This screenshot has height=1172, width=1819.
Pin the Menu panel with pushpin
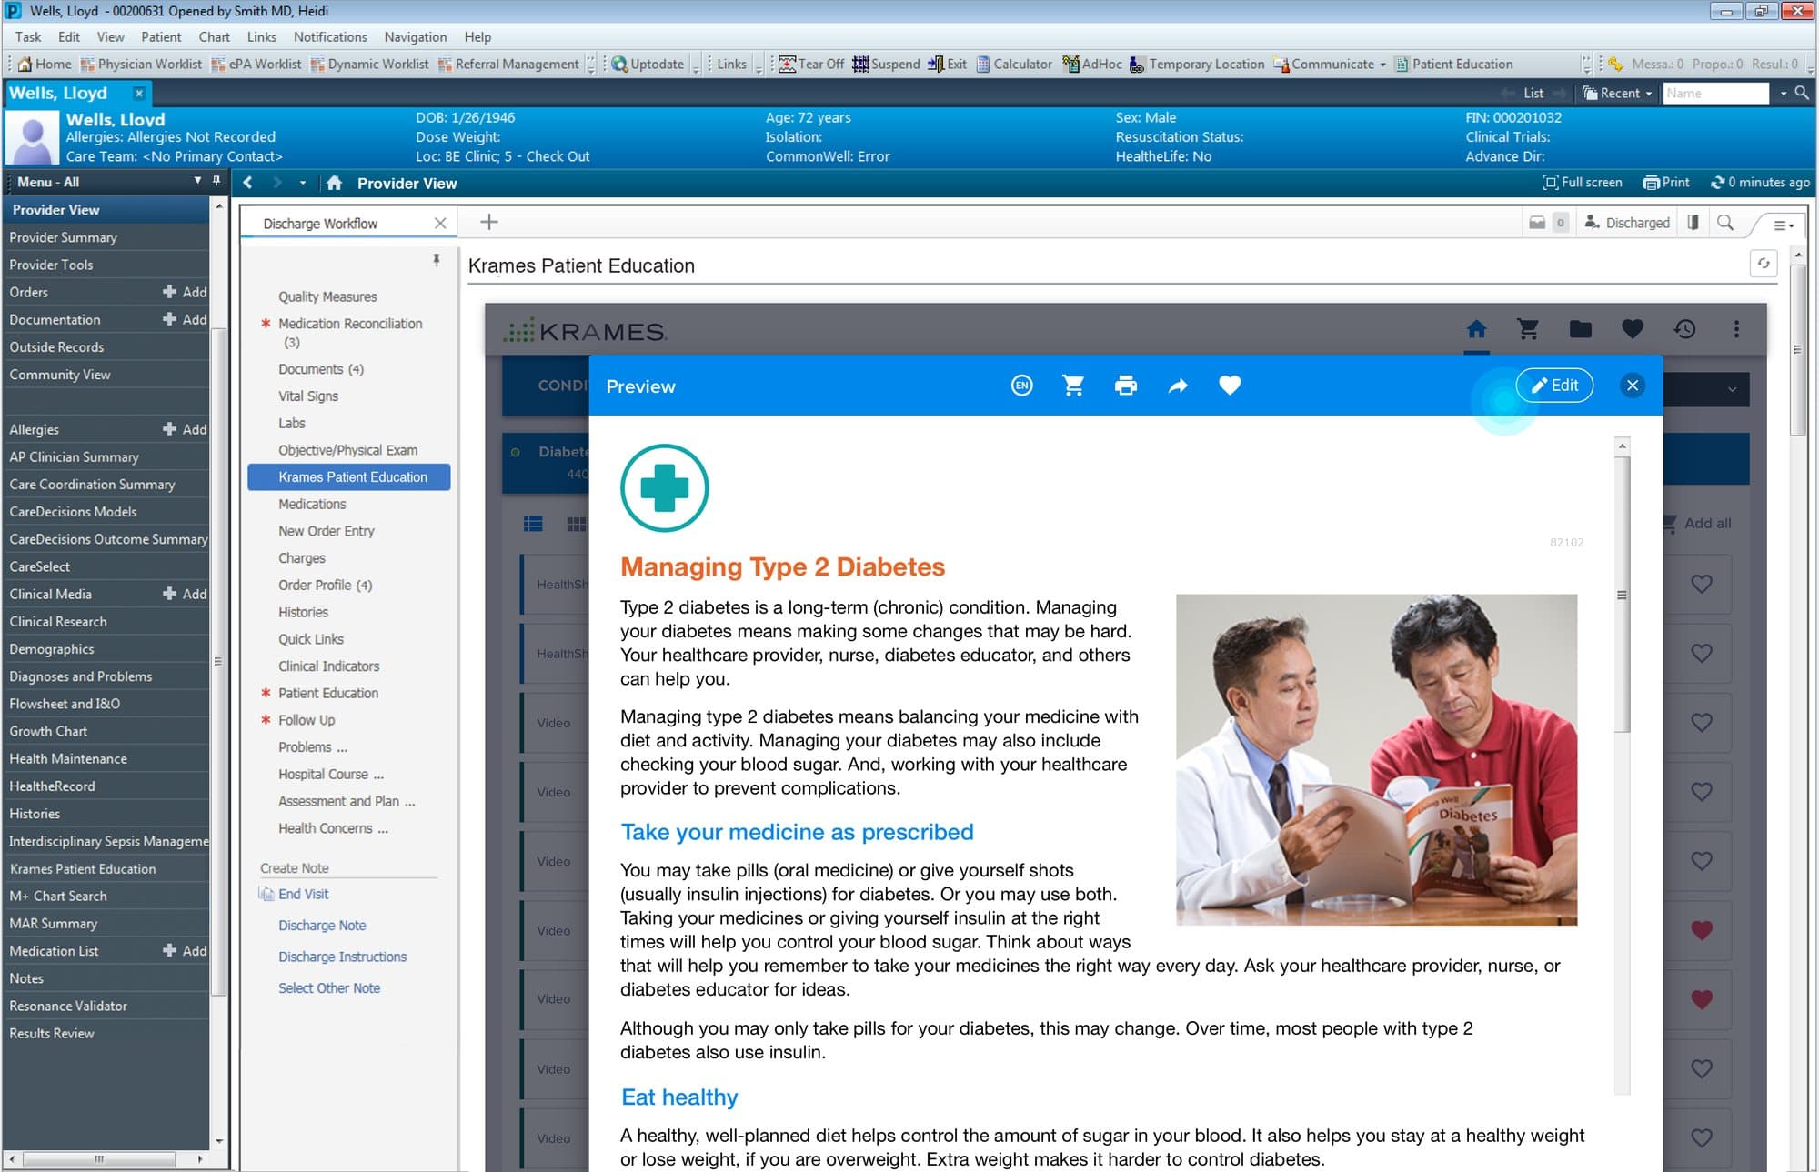tap(216, 181)
